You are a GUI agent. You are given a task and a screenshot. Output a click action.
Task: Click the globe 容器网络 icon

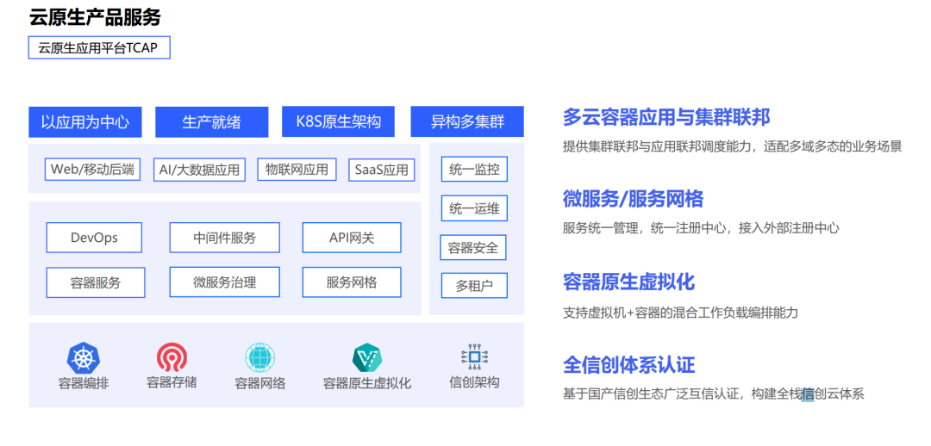(x=260, y=358)
